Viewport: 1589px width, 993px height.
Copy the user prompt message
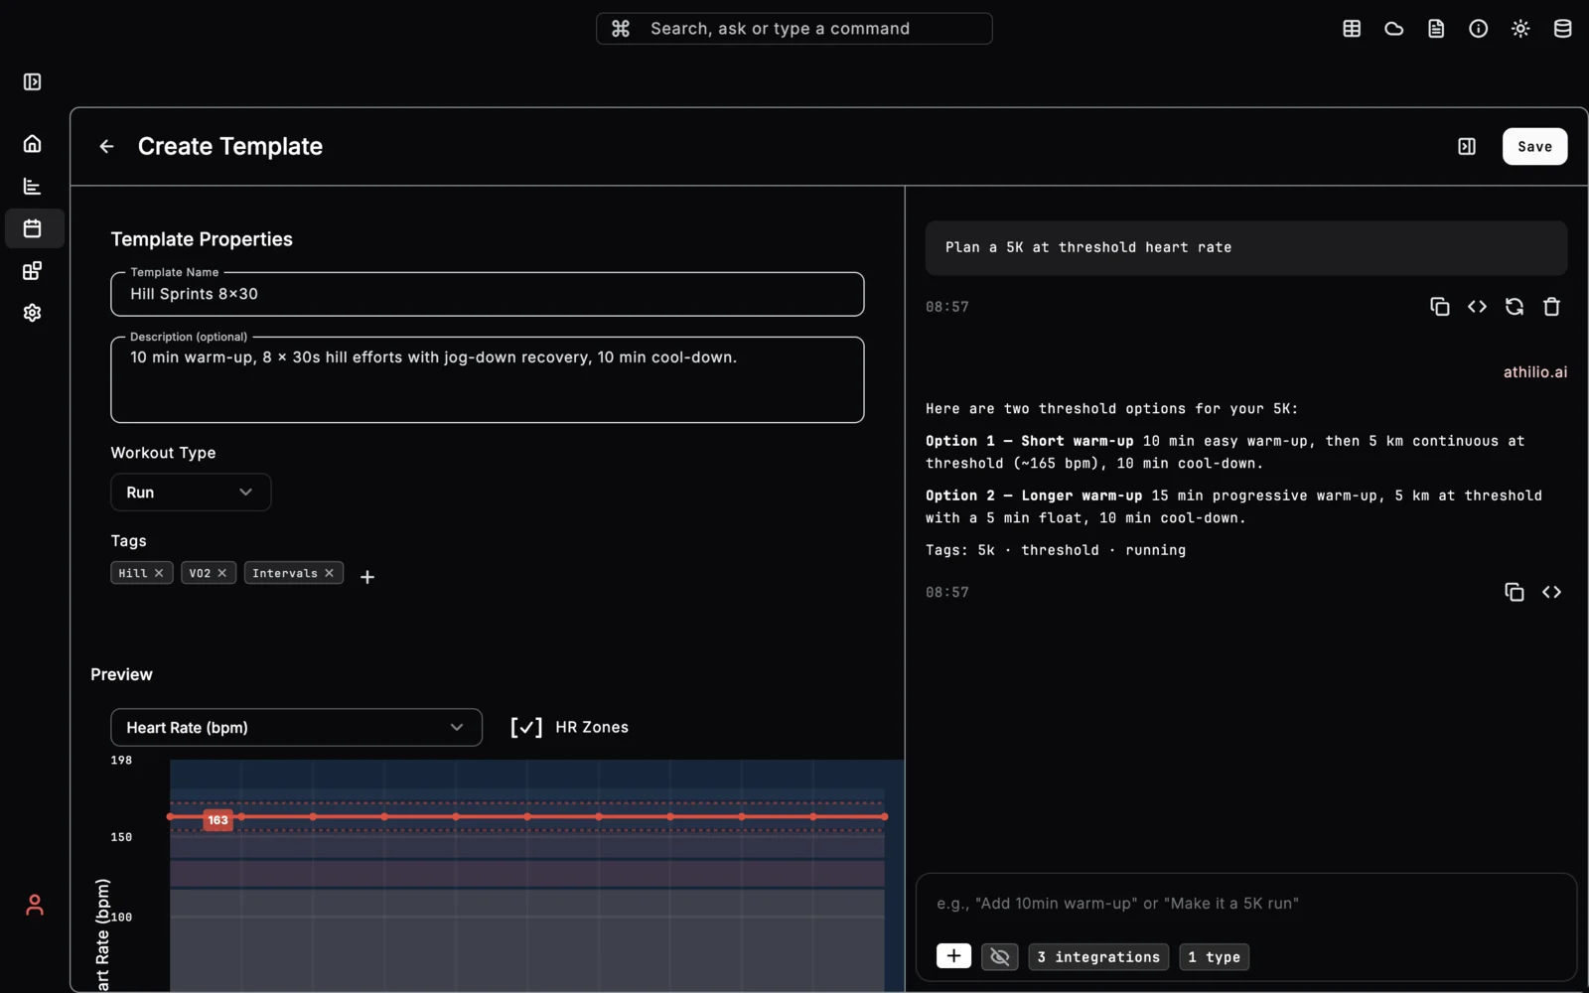[1440, 307]
